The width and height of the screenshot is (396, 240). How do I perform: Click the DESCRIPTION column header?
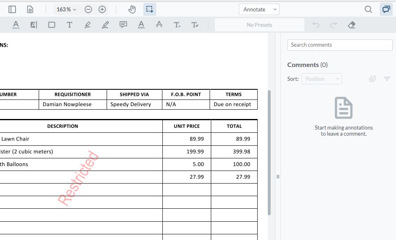[x=63, y=126]
